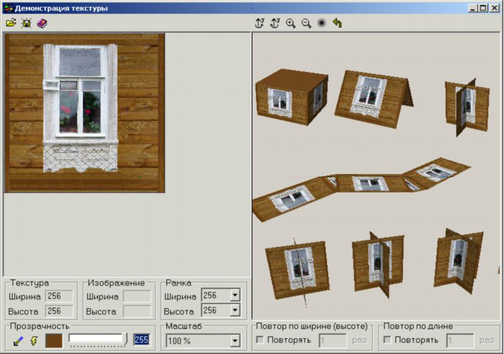504x354 pixels.
Task: Click the Повтор по длине label
Action: [418, 326]
